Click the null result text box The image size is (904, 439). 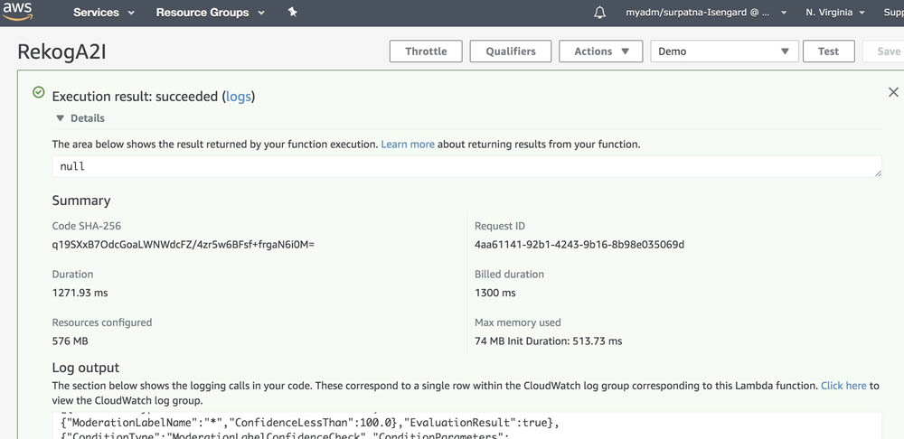[x=467, y=166]
